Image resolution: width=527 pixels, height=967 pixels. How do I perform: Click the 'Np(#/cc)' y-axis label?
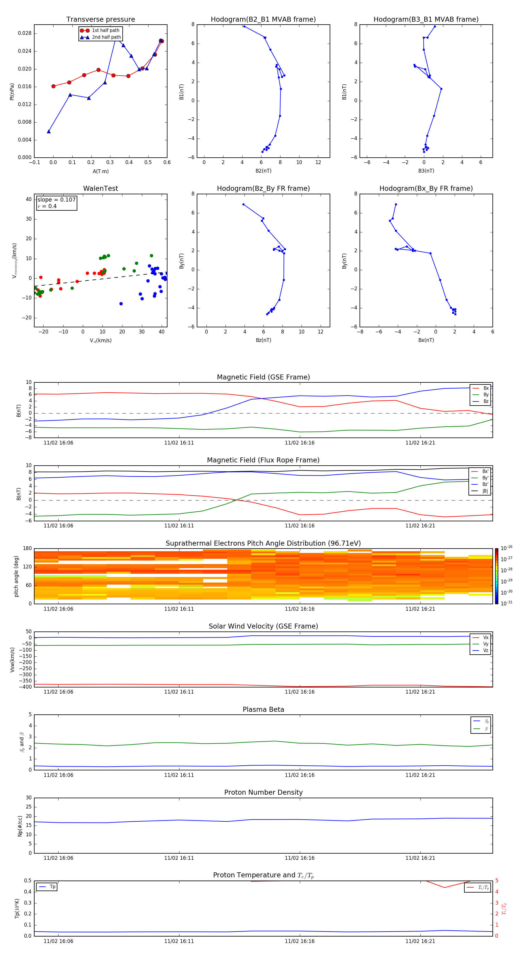pos(20,826)
